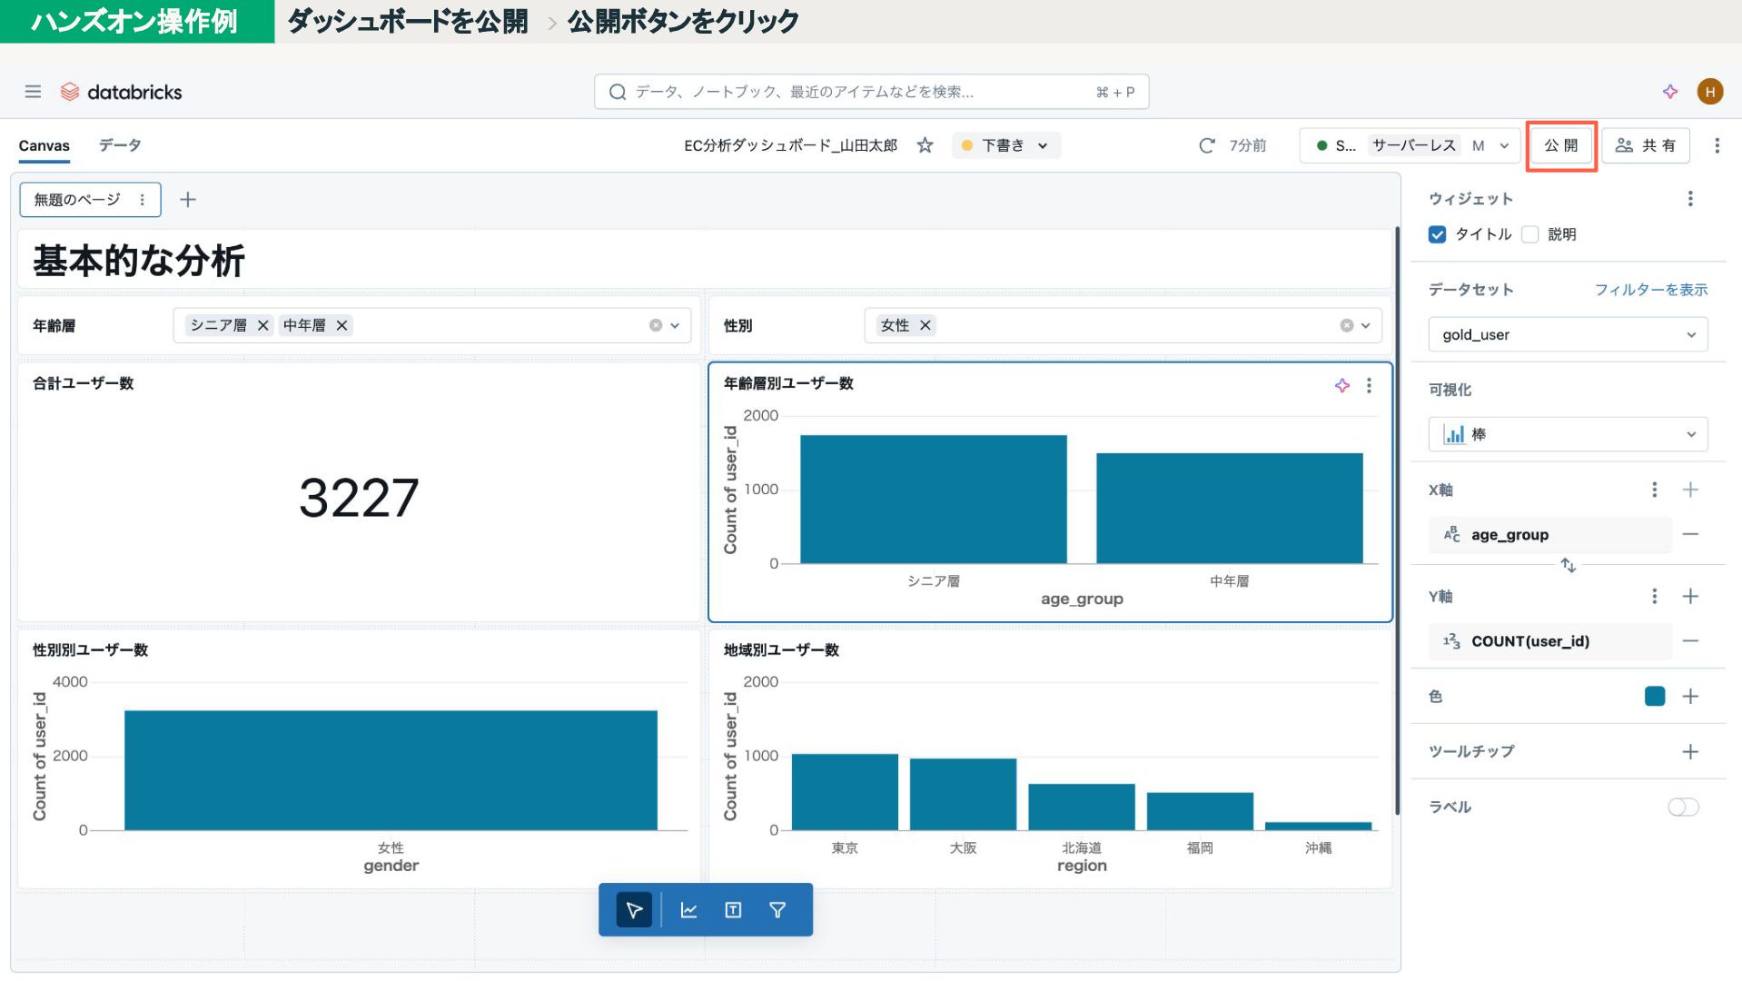Image resolution: width=1742 pixels, height=981 pixels.
Task: Expand the 棒 visualization type dropdown
Action: coord(1567,434)
